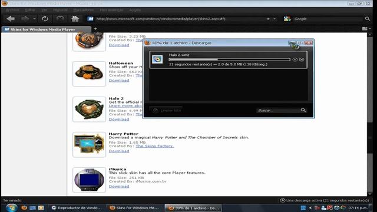The height and width of the screenshot is (212, 377).
Task: Click the Harry Potter skin title text
Action: tap(123, 134)
